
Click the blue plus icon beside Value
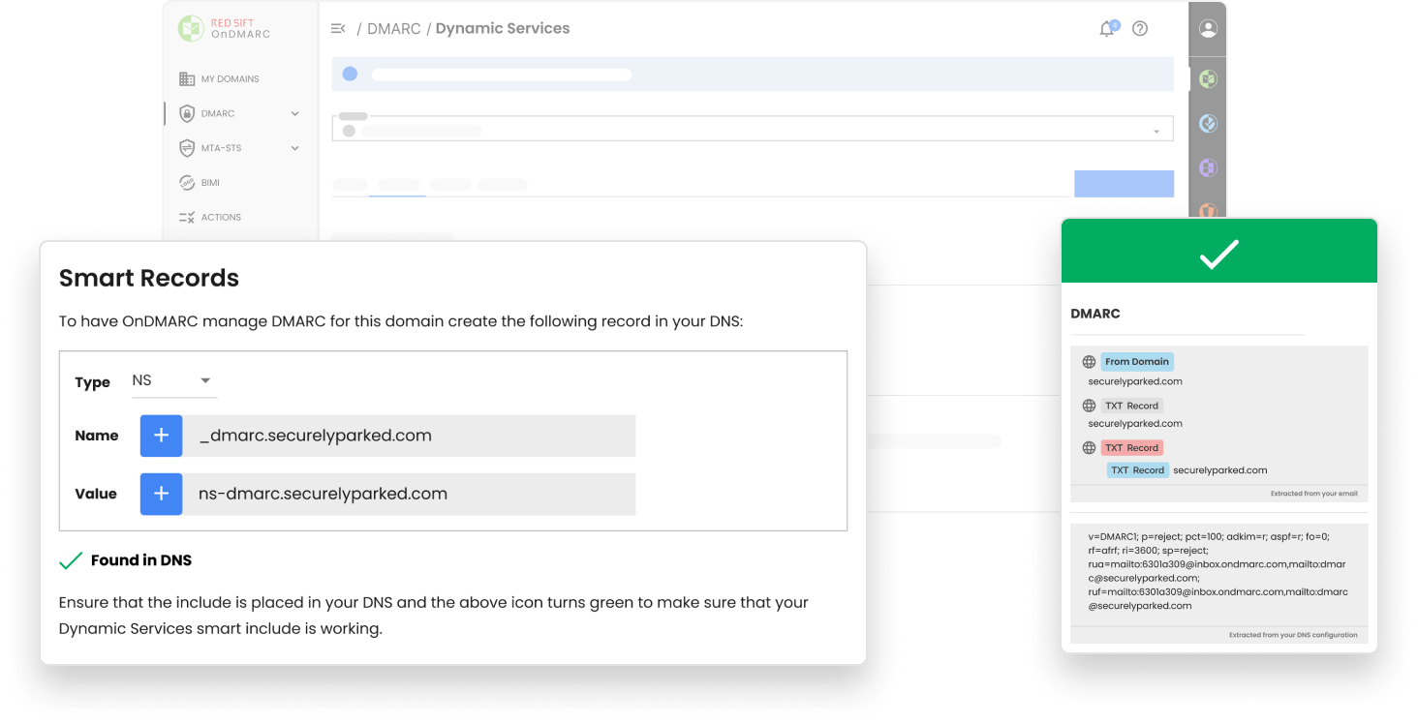click(x=161, y=494)
